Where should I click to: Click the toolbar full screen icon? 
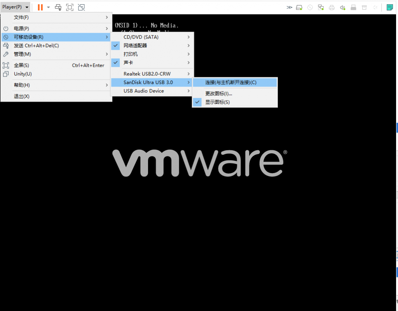[x=70, y=7]
